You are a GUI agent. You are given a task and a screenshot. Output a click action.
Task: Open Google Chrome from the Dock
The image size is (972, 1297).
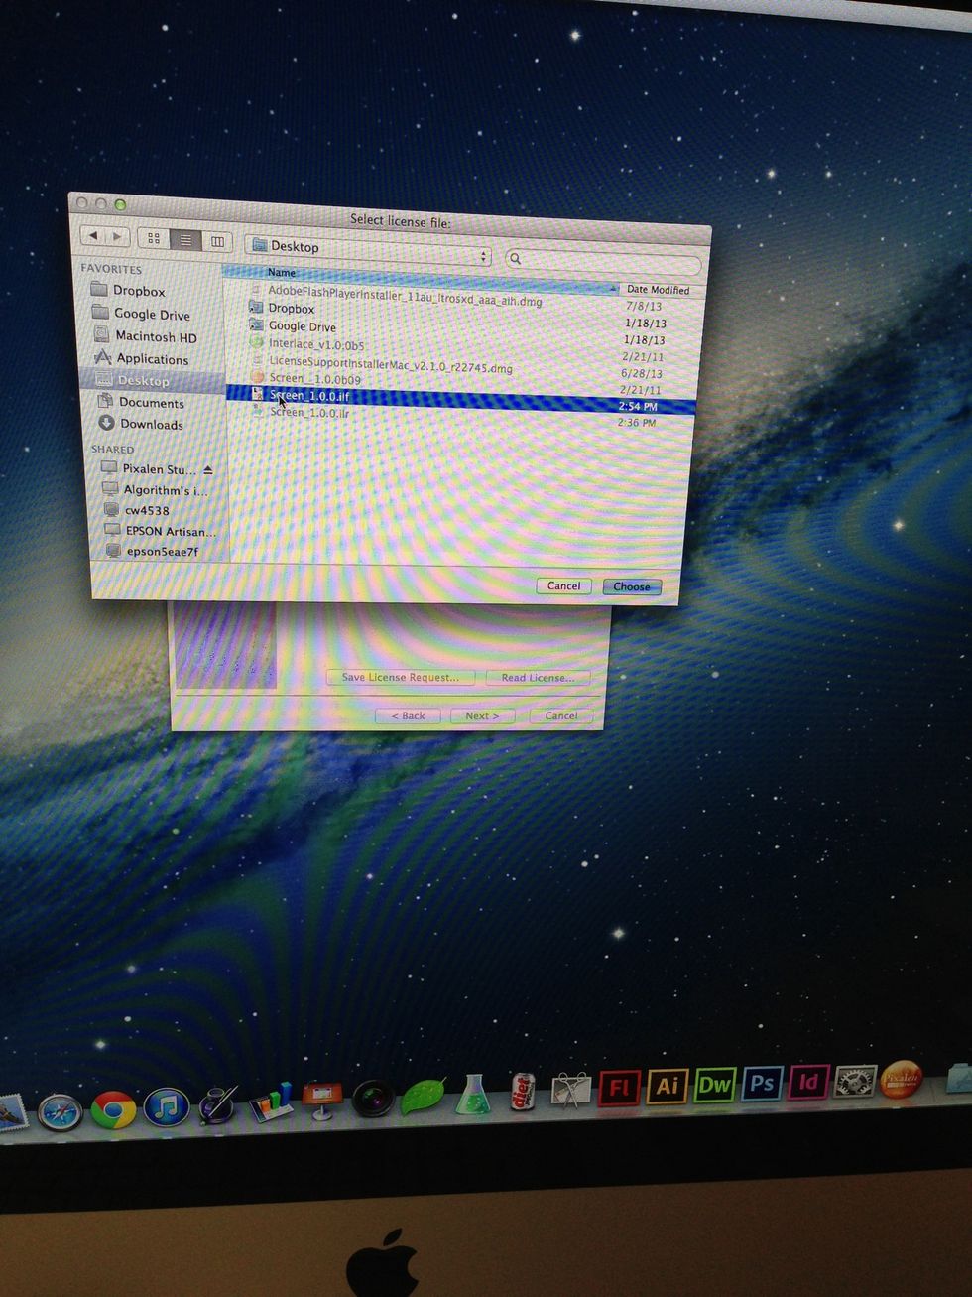pos(114,1109)
